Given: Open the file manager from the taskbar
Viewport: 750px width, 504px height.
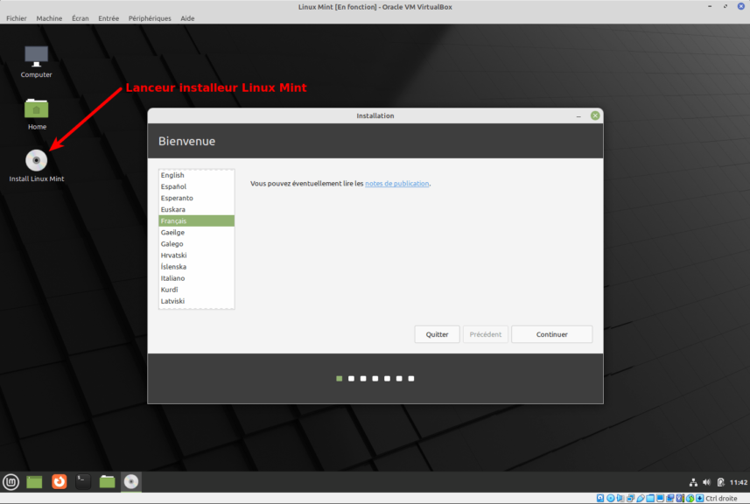Looking at the screenshot, I should [107, 481].
